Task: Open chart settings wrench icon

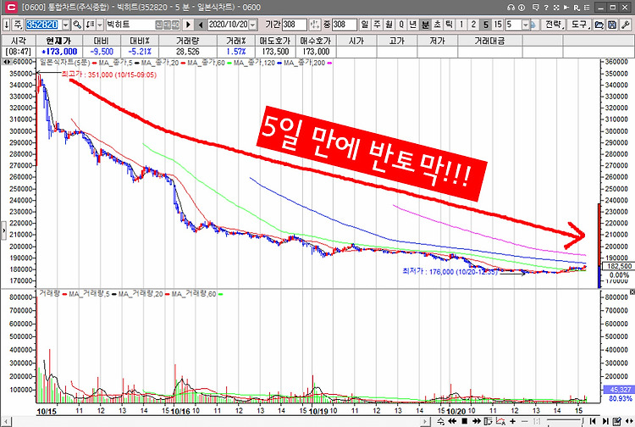Action: 626,25
